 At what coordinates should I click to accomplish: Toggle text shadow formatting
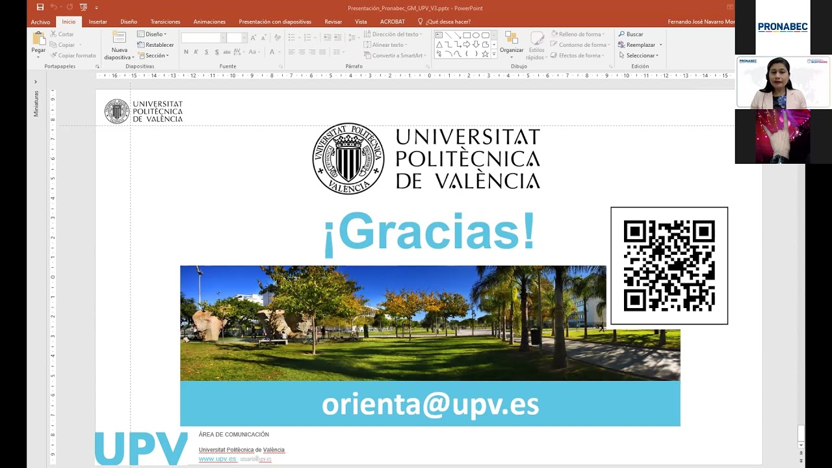click(x=216, y=52)
